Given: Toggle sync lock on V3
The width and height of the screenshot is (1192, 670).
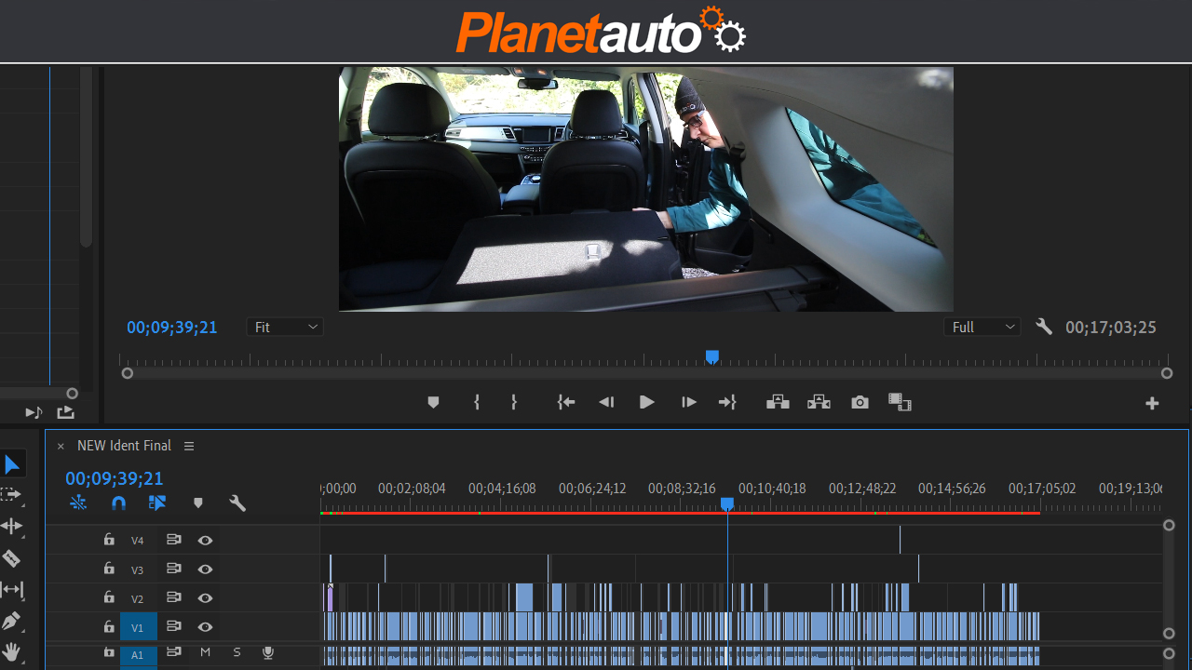Looking at the screenshot, I should click(x=173, y=569).
